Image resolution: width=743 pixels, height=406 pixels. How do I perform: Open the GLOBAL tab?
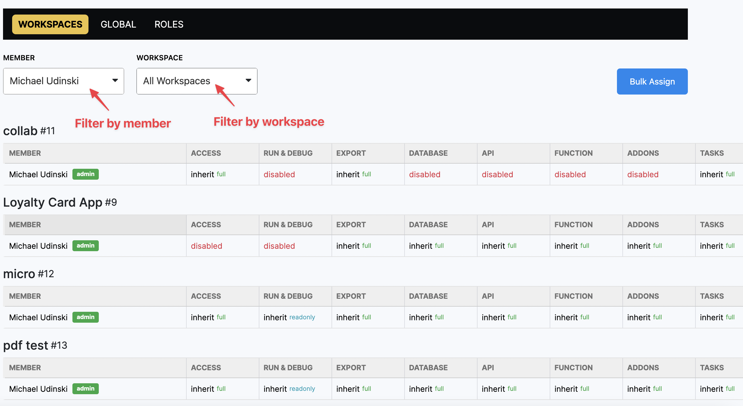(x=118, y=24)
